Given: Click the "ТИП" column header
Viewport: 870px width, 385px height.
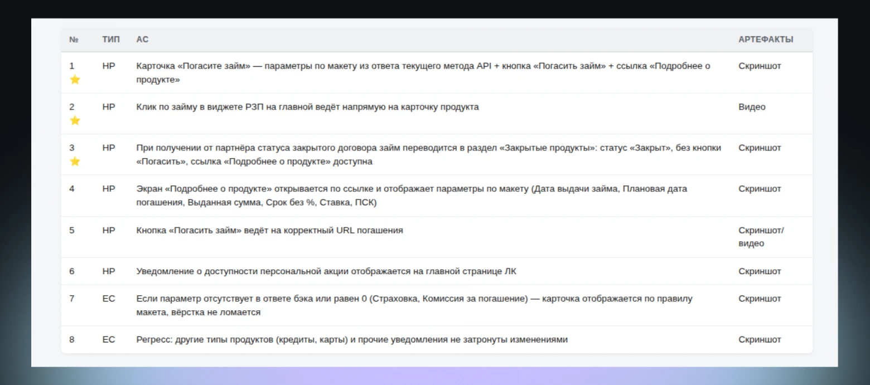Looking at the screenshot, I should [111, 40].
